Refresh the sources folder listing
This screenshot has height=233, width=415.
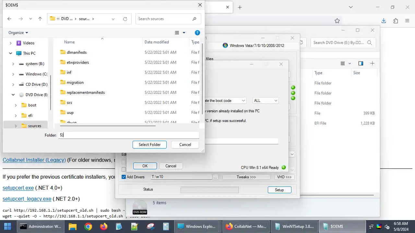[x=125, y=19]
